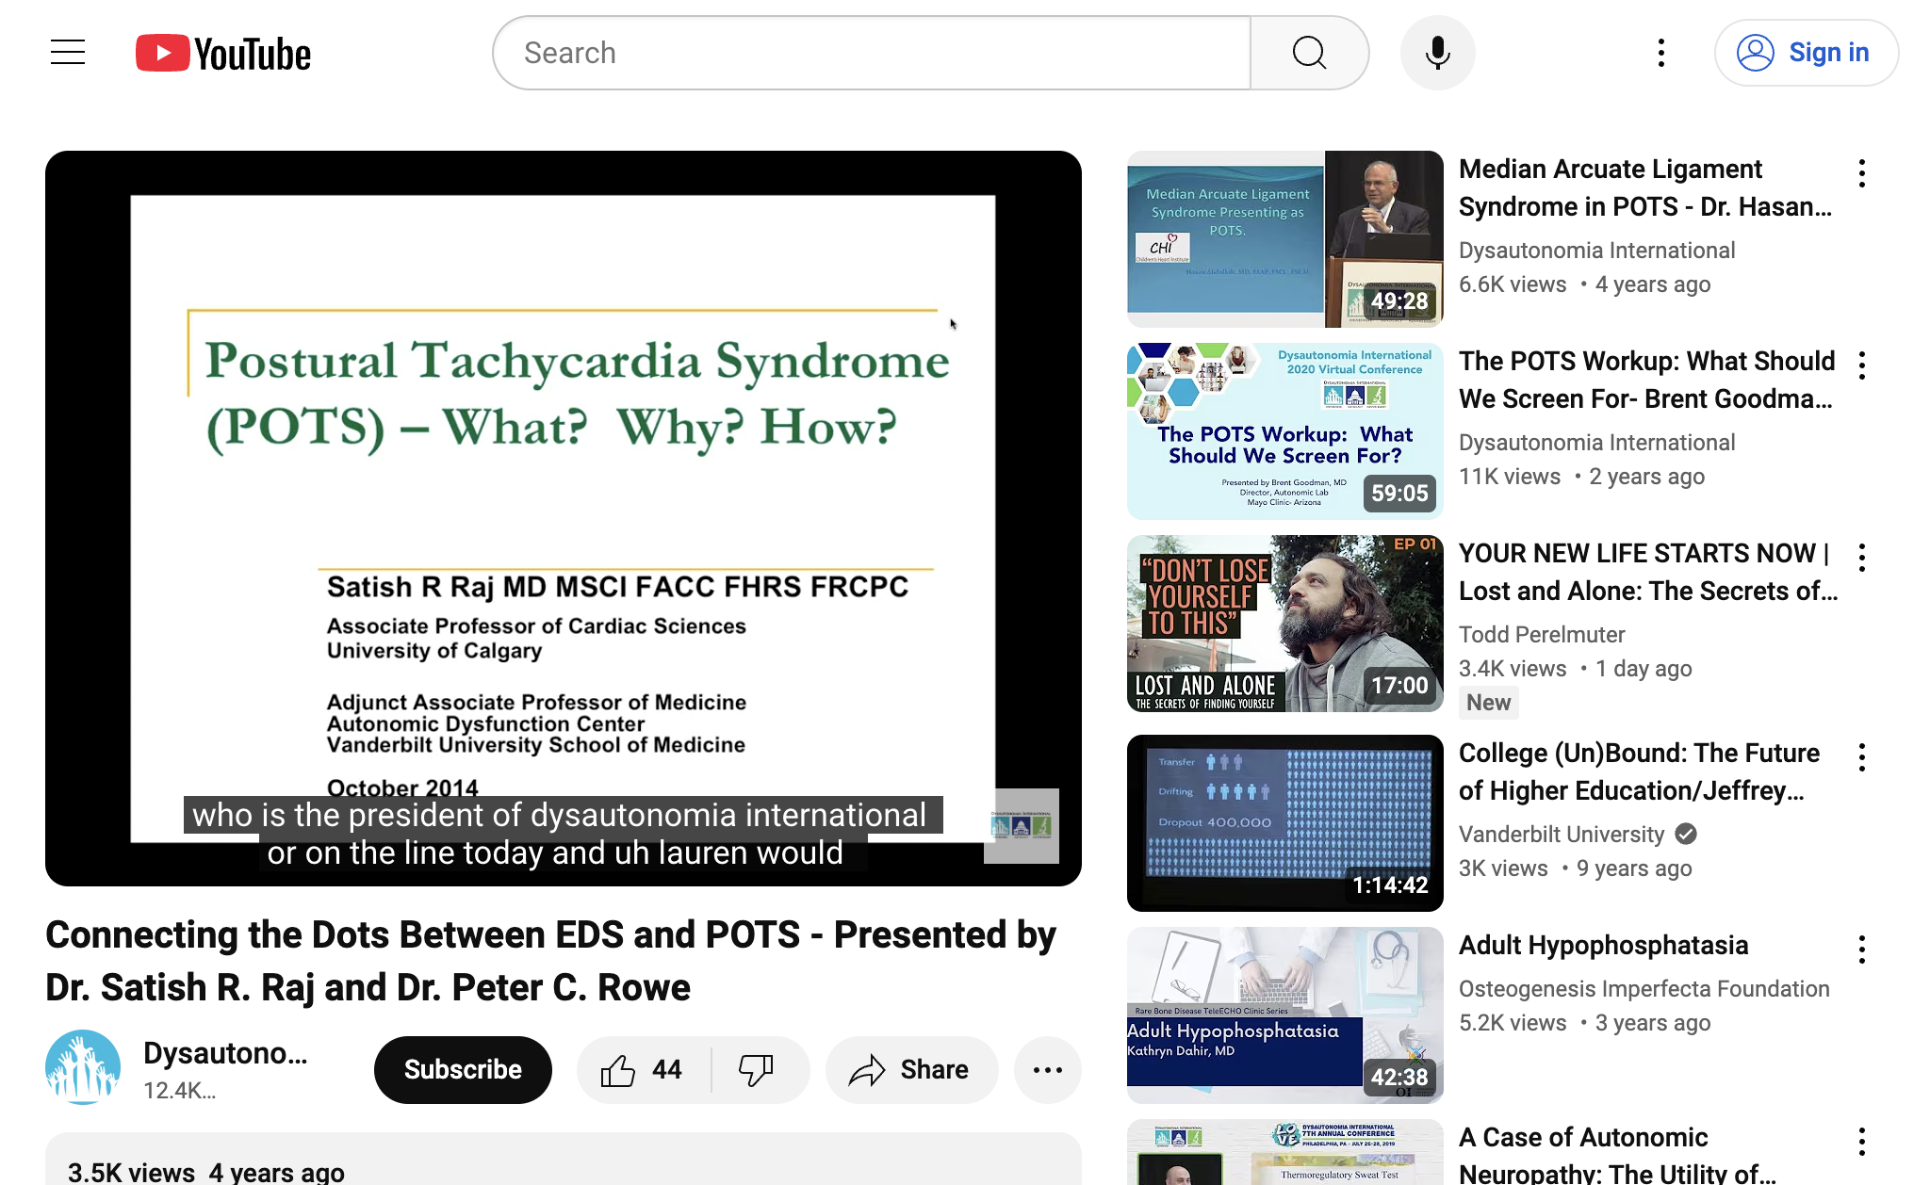1930x1185 pixels.
Task: Open the Median Arcuate Ligament Syndrome title
Action: (1645, 187)
